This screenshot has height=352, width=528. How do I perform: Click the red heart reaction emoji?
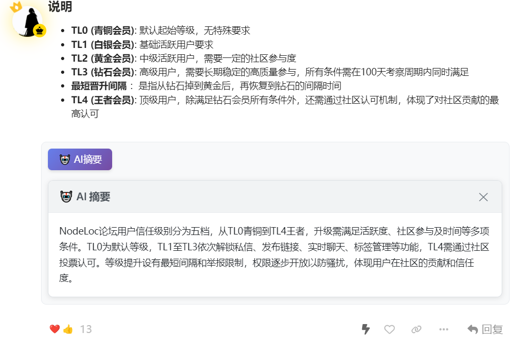coord(55,329)
